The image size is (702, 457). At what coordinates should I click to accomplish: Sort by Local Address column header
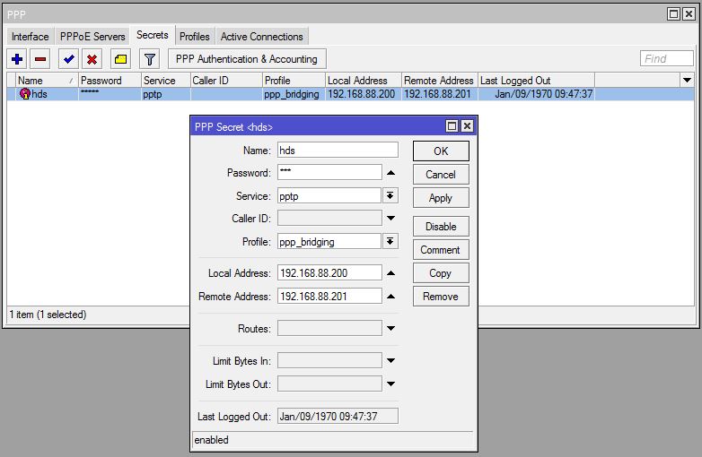point(363,81)
